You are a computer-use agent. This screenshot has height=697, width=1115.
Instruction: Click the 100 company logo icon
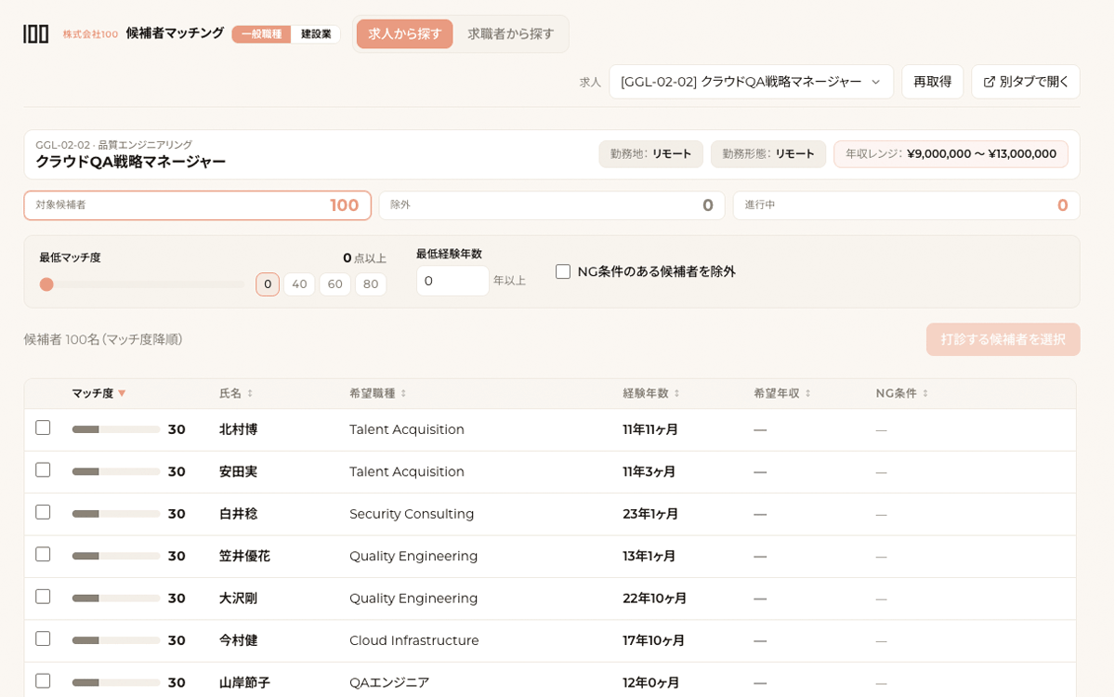(35, 33)
